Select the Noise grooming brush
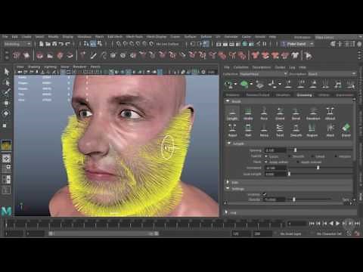Viewport: 363px width, 272px height. (x=264, y=131)
